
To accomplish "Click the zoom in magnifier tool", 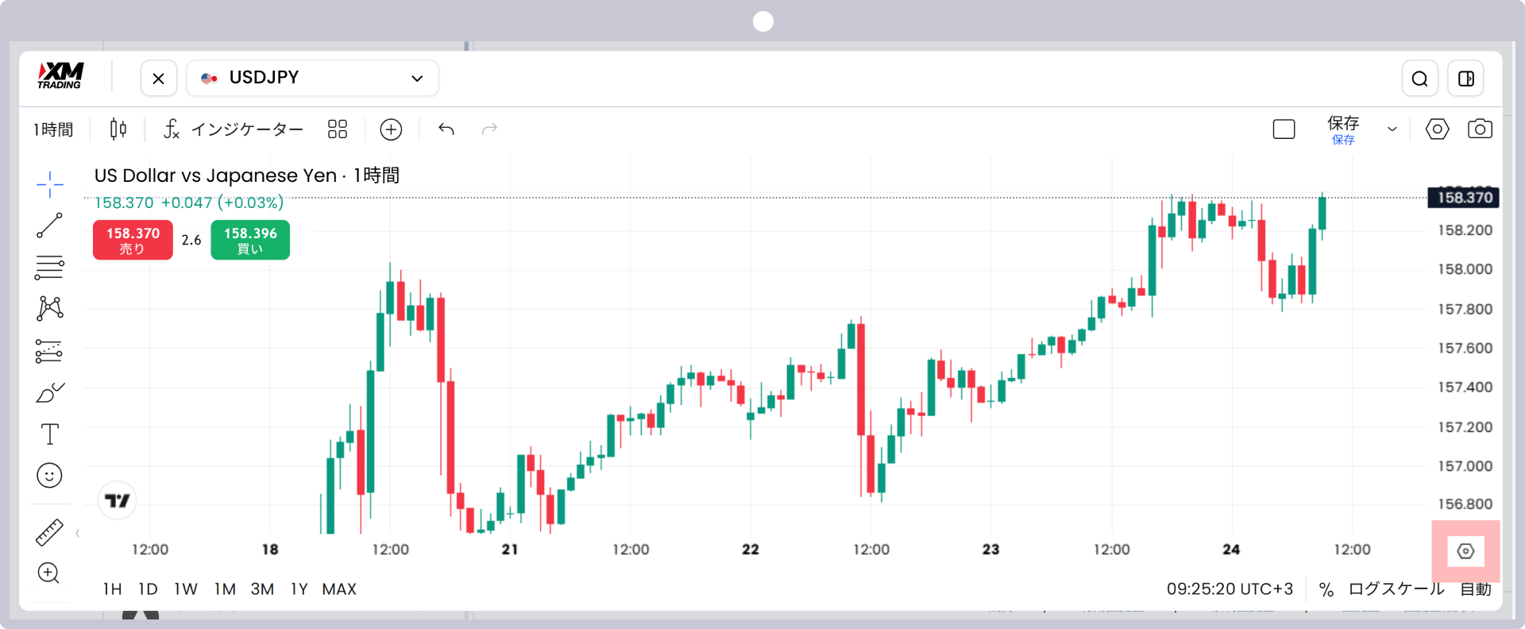I will pos(49,573).
